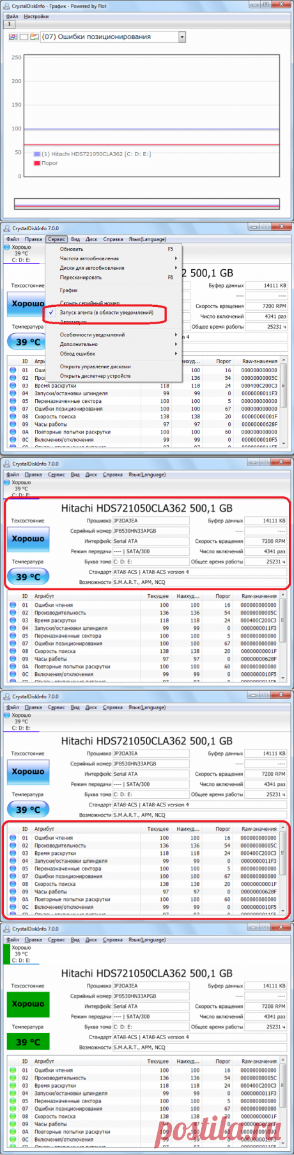Viewport: 294px width, 1155px height.
Task: Select Обновить in the Сервис menu
Action: click(72, 249)
